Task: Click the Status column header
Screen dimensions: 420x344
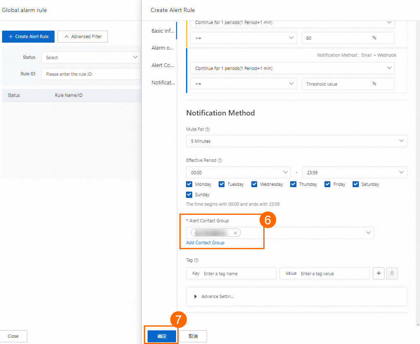Action: click(14, 95)
